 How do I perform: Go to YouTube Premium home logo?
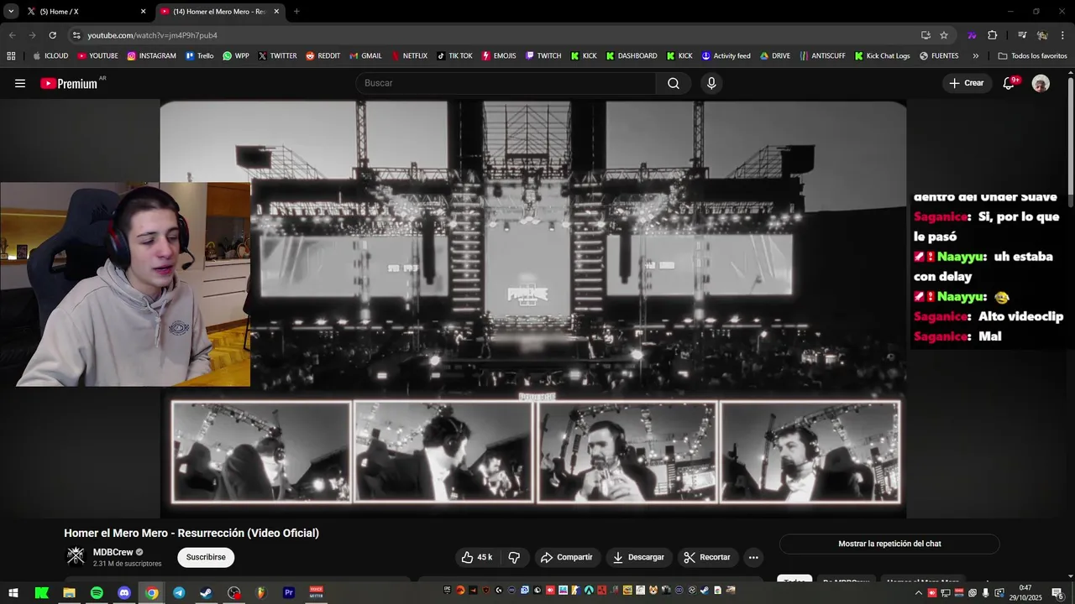[x=69, y=83]
